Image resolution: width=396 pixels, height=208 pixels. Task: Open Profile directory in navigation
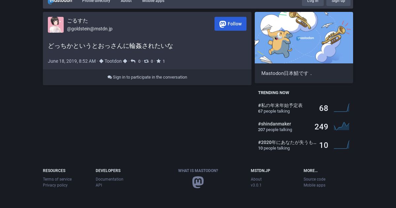(x=96, y=1)
